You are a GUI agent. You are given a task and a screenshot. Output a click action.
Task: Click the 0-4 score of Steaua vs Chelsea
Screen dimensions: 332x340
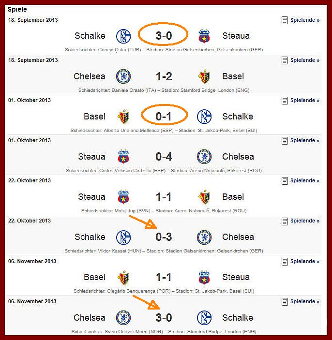[164, 157]
